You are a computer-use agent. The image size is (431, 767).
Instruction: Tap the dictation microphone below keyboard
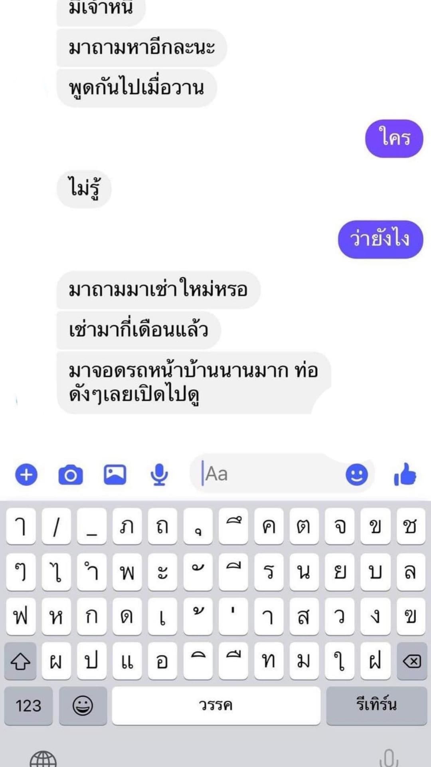pyautogui.click(x=389, y=758)
